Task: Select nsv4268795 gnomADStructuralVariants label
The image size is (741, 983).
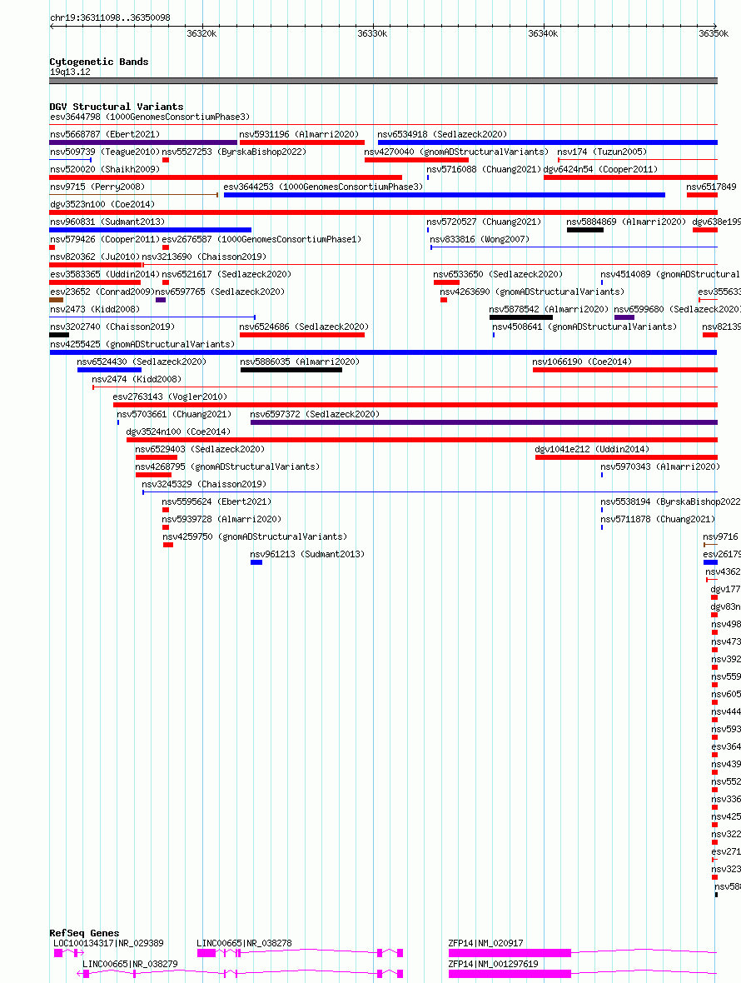Action: tap(227, 467)
